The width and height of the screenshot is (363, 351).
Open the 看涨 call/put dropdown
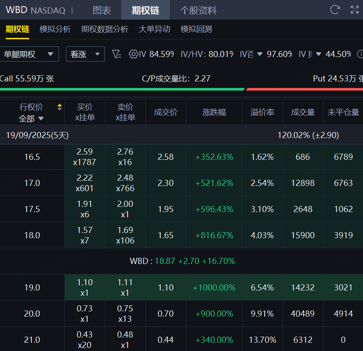tap(85, 54)
